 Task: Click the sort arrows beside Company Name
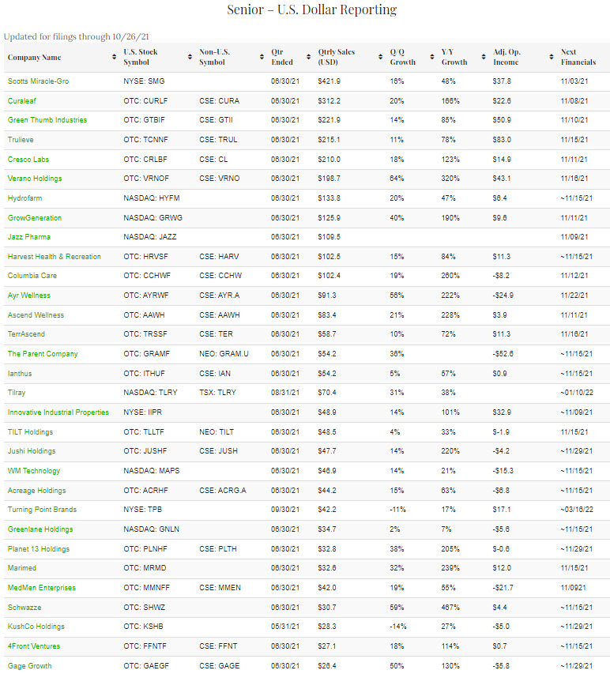(115, 58)
